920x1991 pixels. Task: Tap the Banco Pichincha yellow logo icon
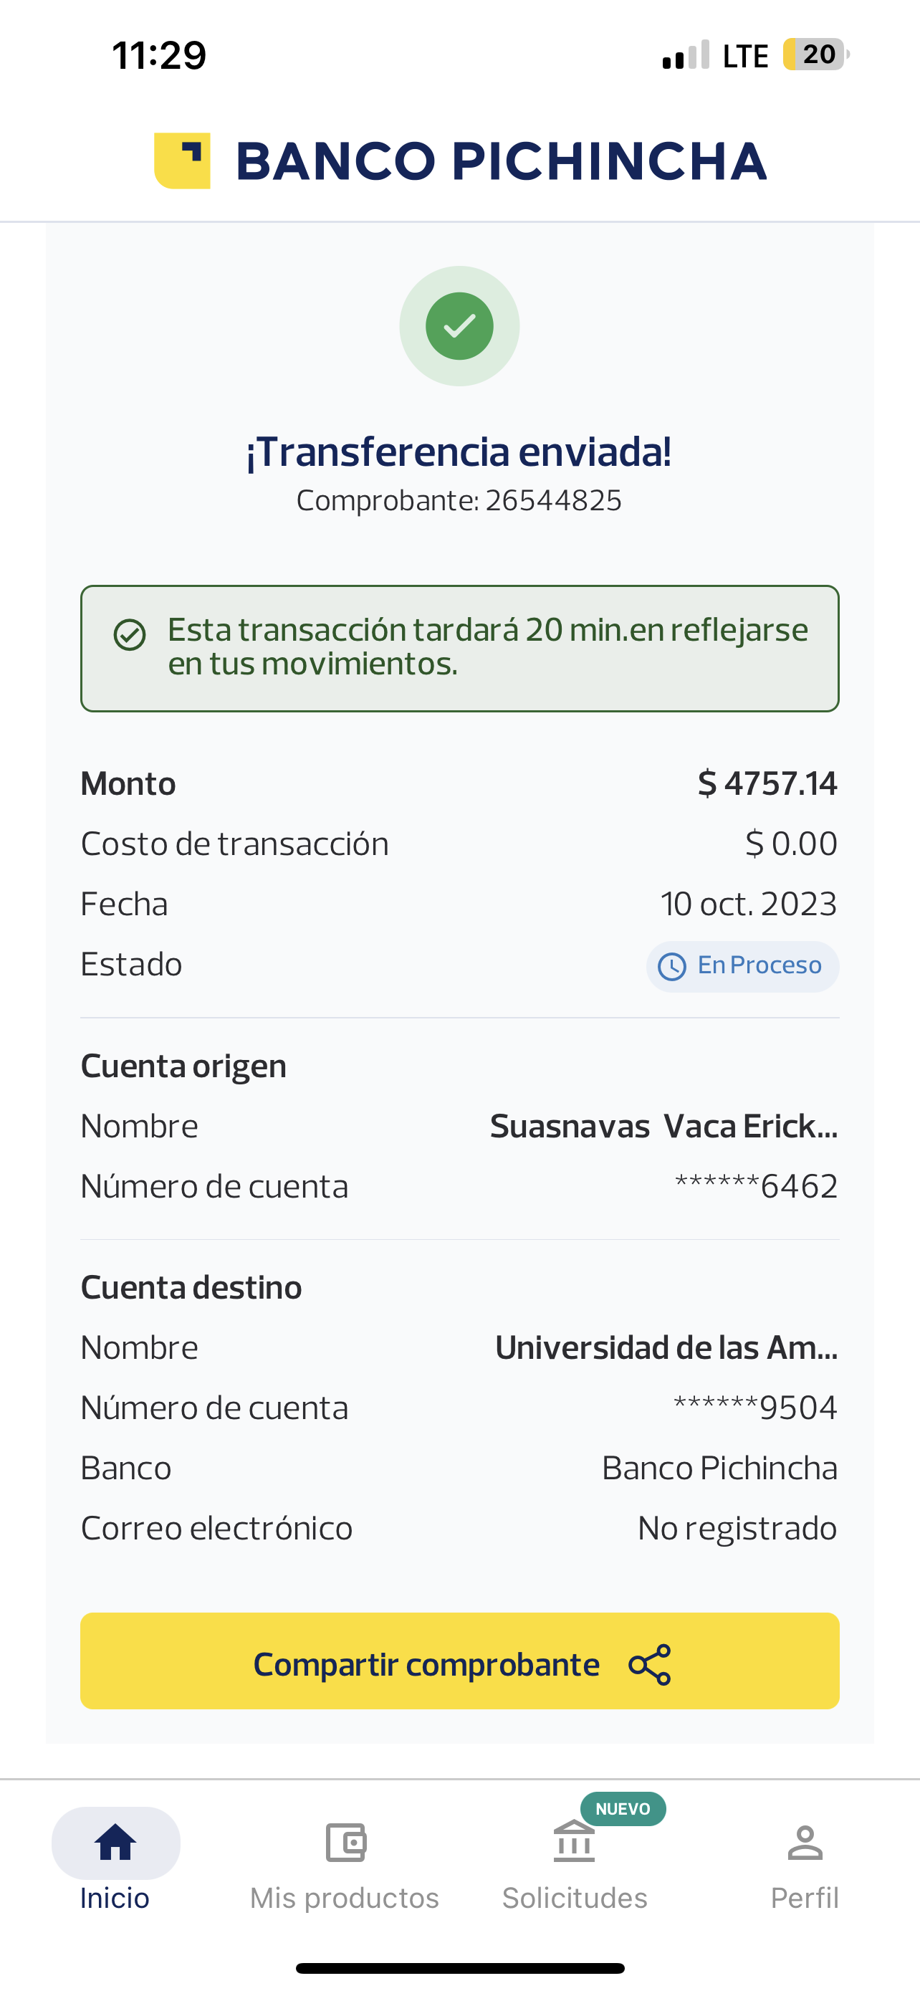[182, 161]
